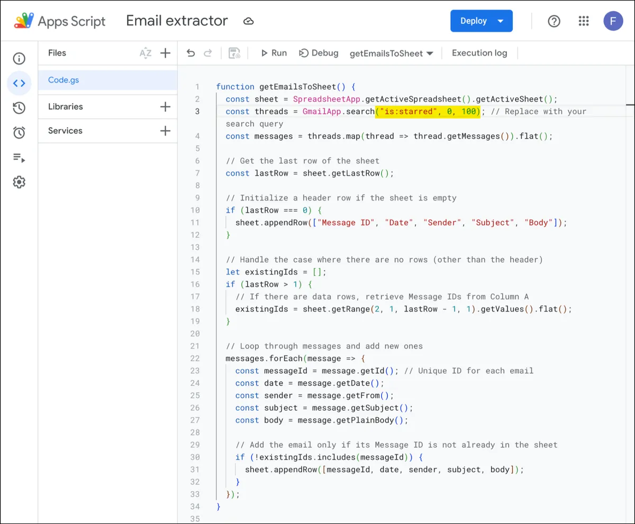Click "Message ID" string in appendRow
The width and height of the screenshot is (635, 524).
(346, 222)
